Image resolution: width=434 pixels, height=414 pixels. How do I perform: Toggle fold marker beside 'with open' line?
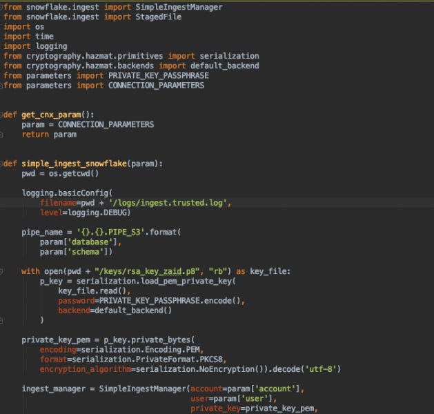point(1,271)
